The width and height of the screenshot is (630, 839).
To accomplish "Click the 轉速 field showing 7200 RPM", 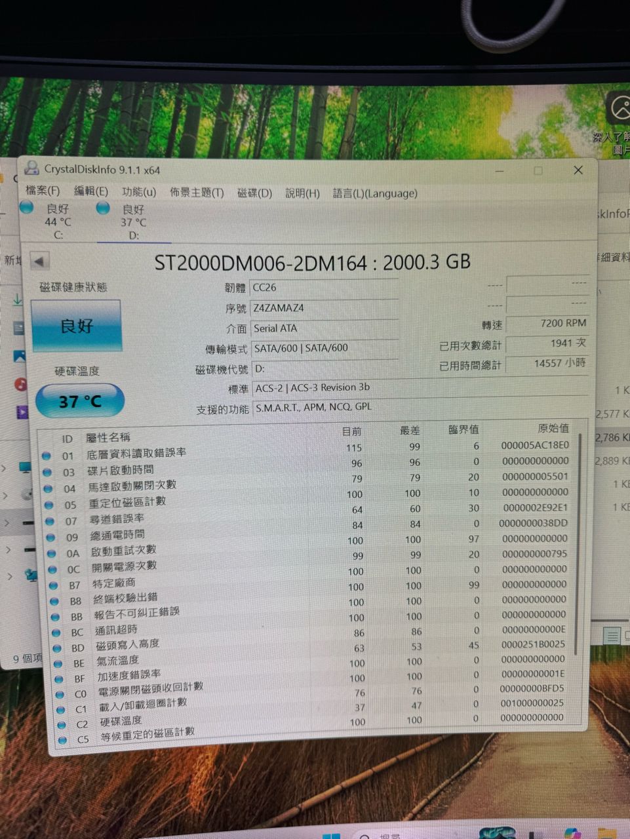I will [547, 323].
